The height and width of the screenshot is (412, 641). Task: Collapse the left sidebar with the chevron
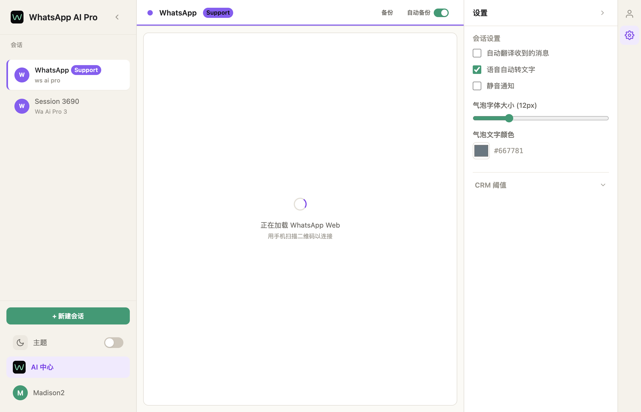tap(117, 17)
